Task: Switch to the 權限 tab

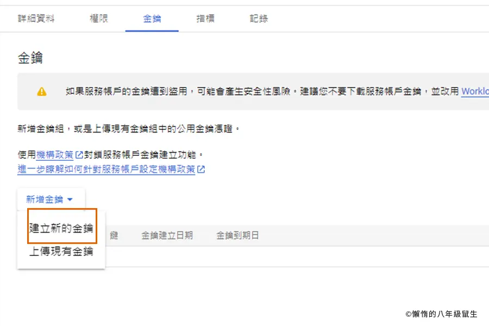Action: (x=99, y=18)
